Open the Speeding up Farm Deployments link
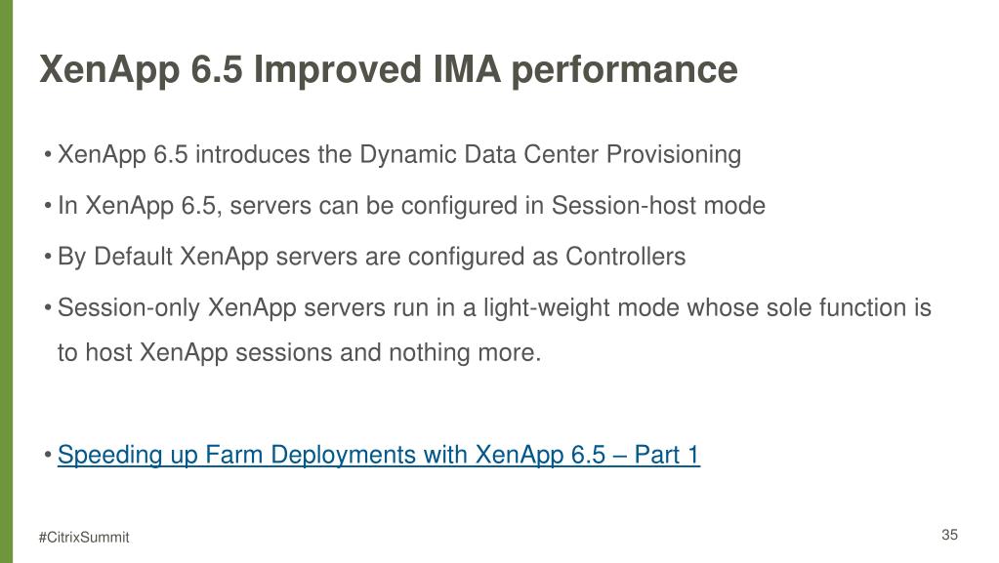 click(x=379, y=455)
